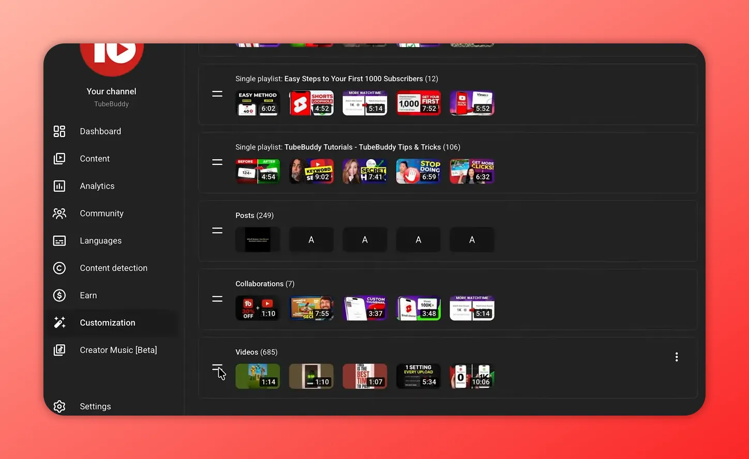This screenshot has width=749, height=459.
Task: Click the Content video library icon
Action: [x=59, y=159]
